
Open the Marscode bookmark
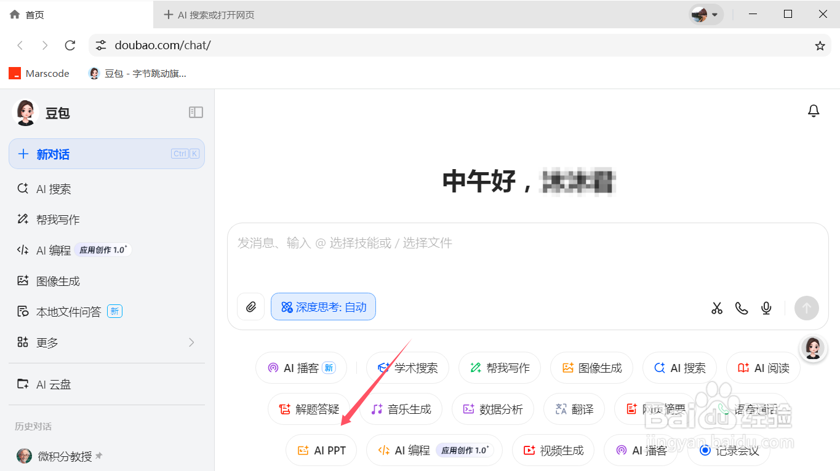point(39,73)
